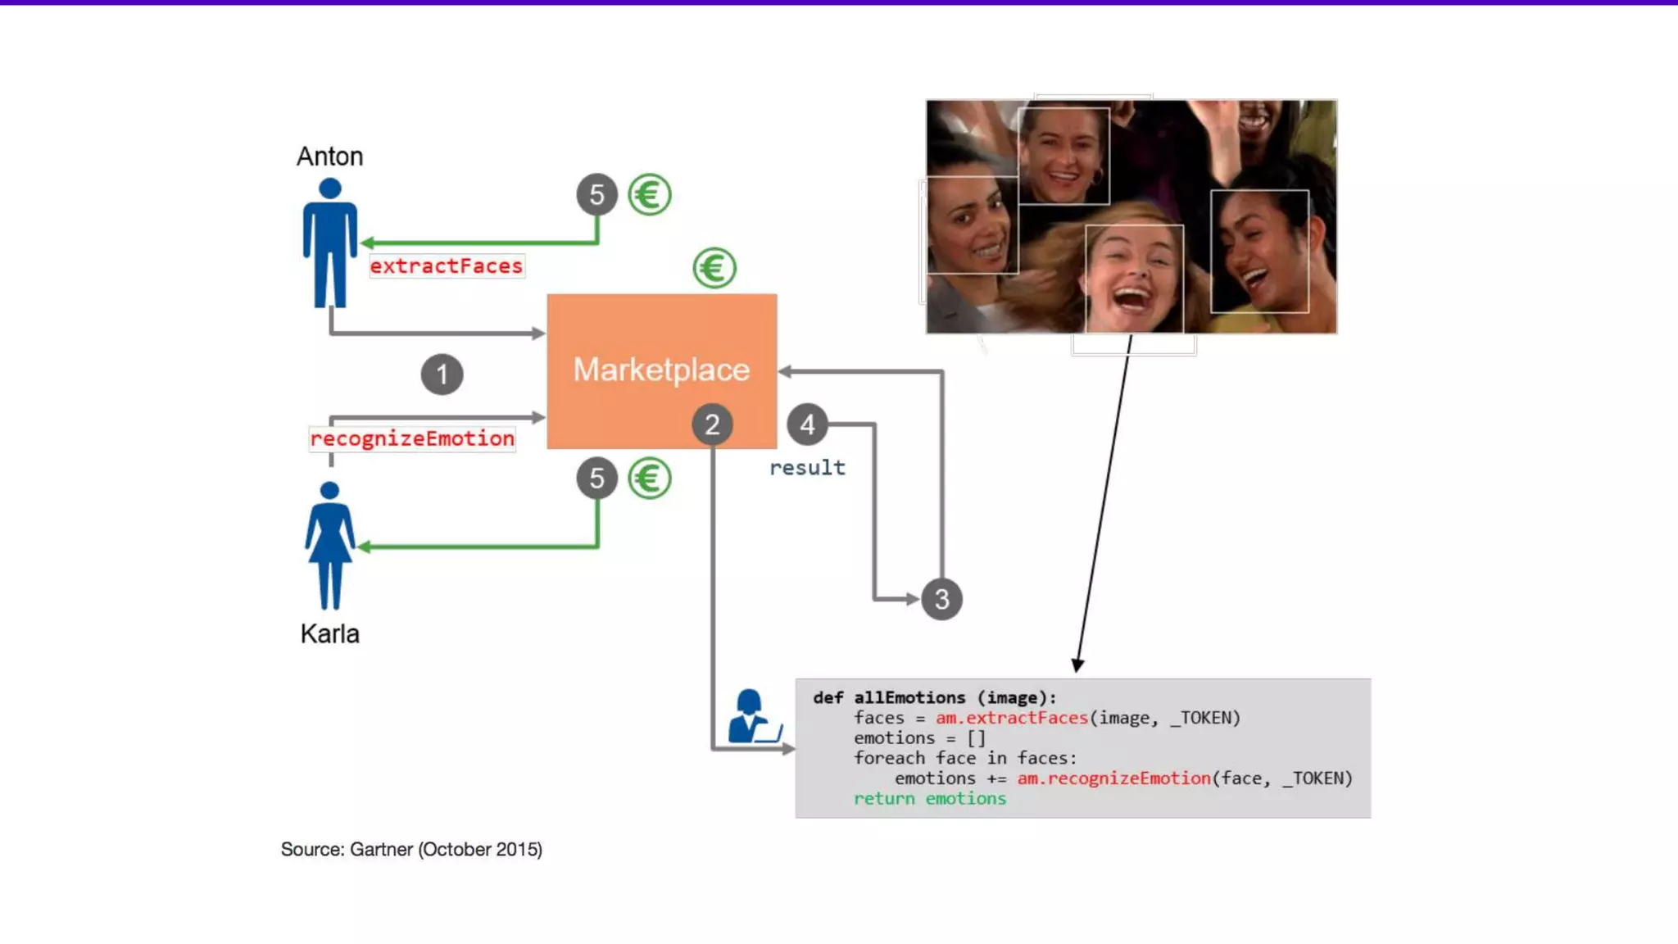Click the number 5 circle near Karla
The image size is (1678, 944).
tap(596, 478)
